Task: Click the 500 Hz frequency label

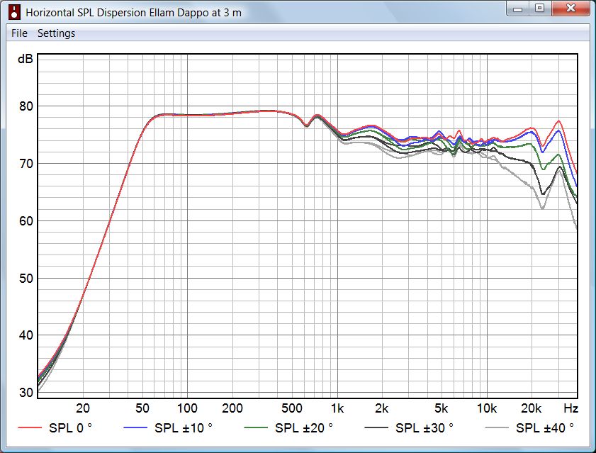Action: click(292, 408)
